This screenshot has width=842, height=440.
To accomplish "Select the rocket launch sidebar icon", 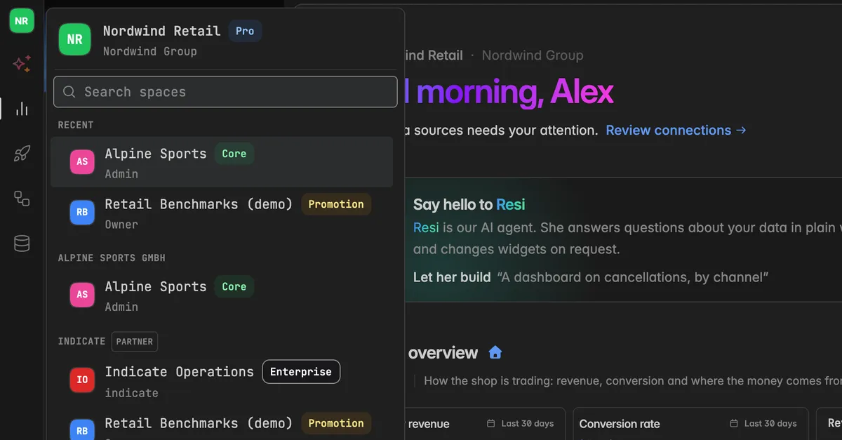I will click(x=22, y=154).
